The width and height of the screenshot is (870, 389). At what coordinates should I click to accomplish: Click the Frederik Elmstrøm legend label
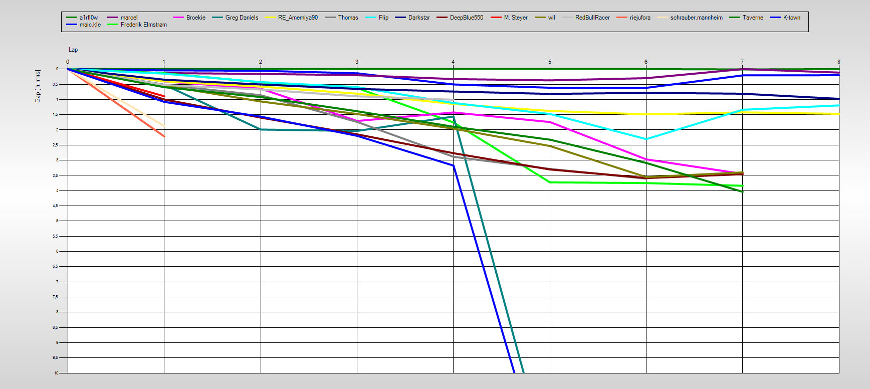coord(143,25)
